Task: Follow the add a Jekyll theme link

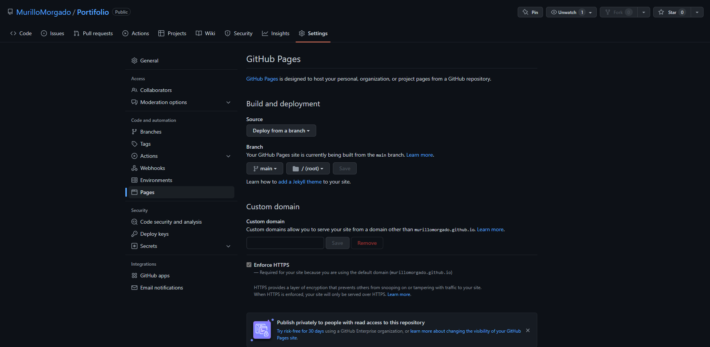Action: coord(300,182)
